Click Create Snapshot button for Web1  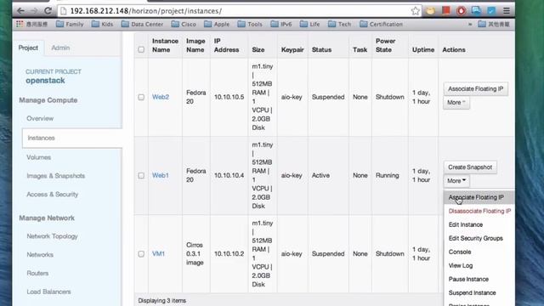coord(470,167)
